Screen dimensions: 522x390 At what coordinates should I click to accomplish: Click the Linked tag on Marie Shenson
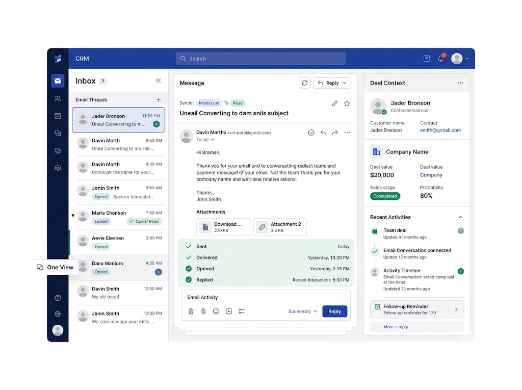tap(101, 221)
